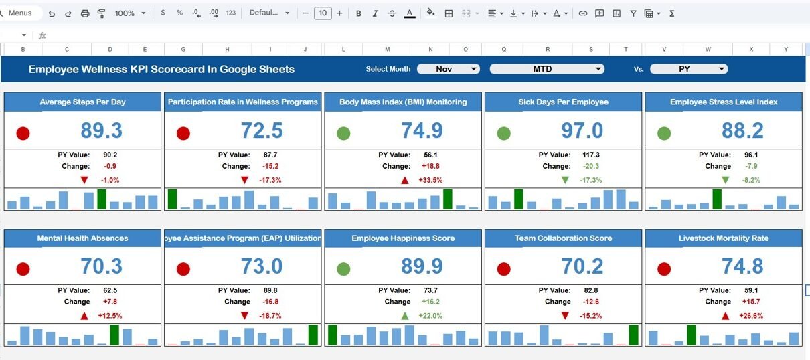The width and height of the screenshot is (810, 360).
Task: Expand the MTD period dropdown
Action: [x=547, y=69]
